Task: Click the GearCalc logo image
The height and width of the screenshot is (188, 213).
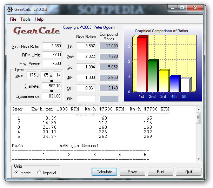Action: click(37, 31)
